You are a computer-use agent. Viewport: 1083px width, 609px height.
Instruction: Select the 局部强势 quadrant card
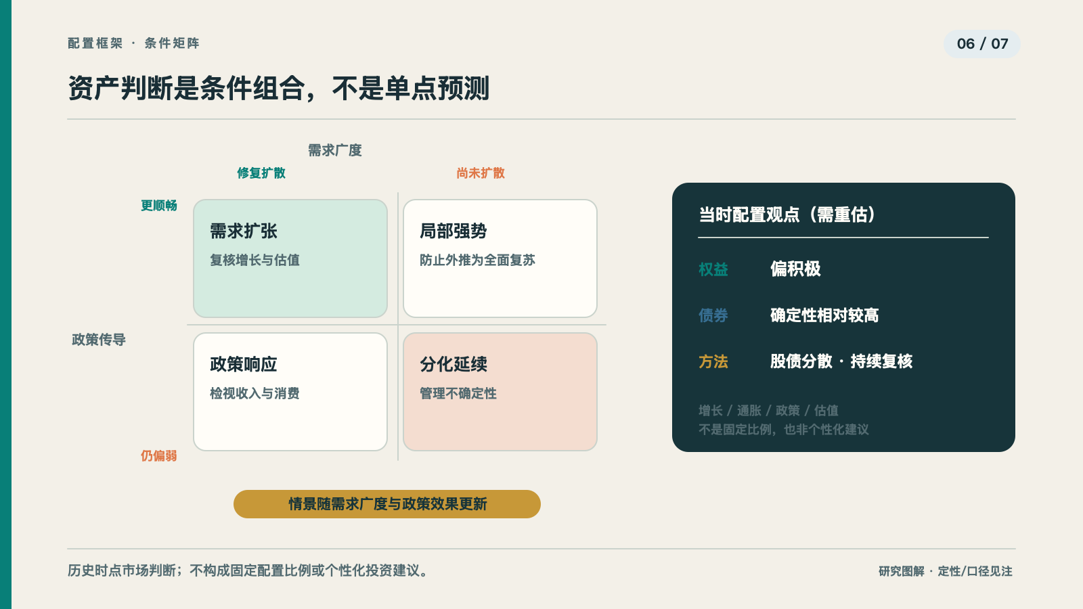pyautogui.click(x=500, y=258)
